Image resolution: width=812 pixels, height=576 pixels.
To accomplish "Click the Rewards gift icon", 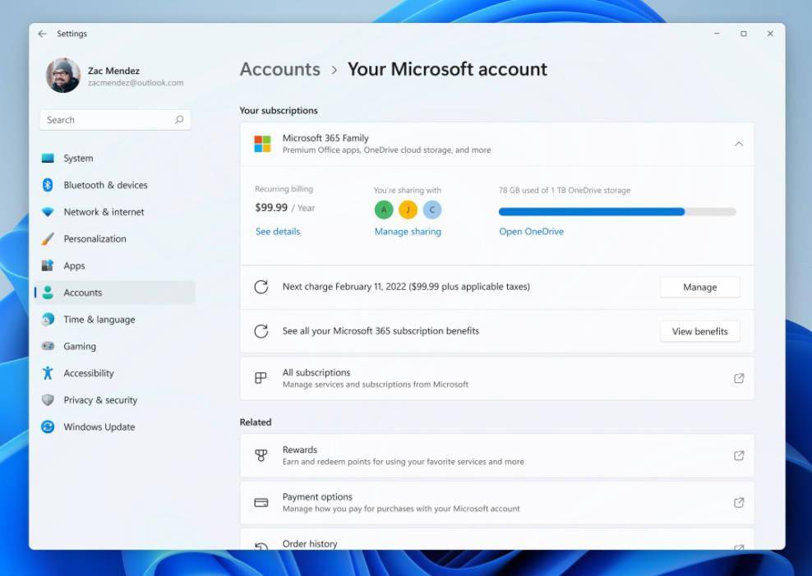I will [x=261, y=455].
